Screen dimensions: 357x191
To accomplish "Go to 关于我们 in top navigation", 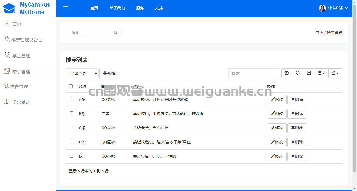I will [117, 8].
